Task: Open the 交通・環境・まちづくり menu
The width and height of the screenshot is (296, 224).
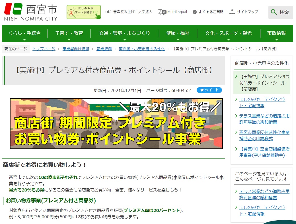Action: click(x=125, y=33)
